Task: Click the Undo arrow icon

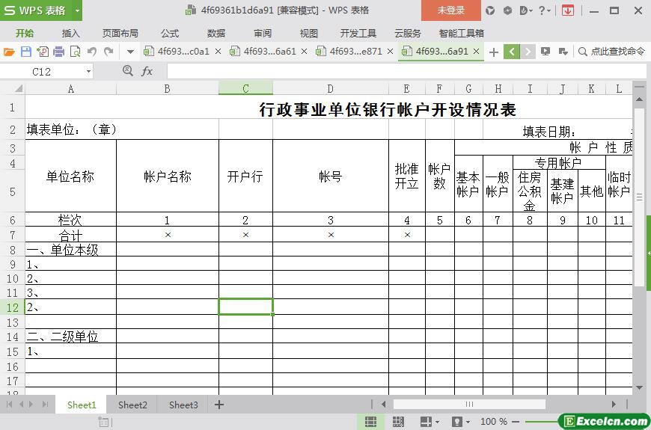Action: [x=92, y=52]
